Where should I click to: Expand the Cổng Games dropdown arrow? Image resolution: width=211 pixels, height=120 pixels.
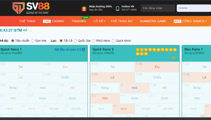coord(206,21)
